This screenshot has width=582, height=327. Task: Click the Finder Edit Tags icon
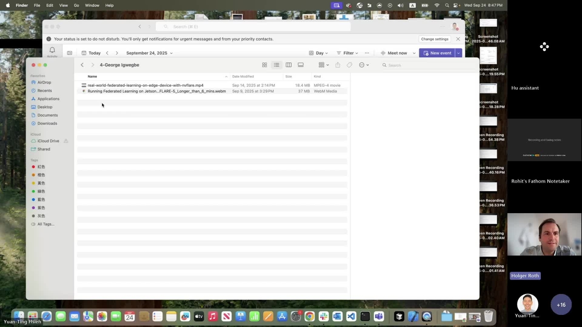pyautogui.click(x=349, y=65)
